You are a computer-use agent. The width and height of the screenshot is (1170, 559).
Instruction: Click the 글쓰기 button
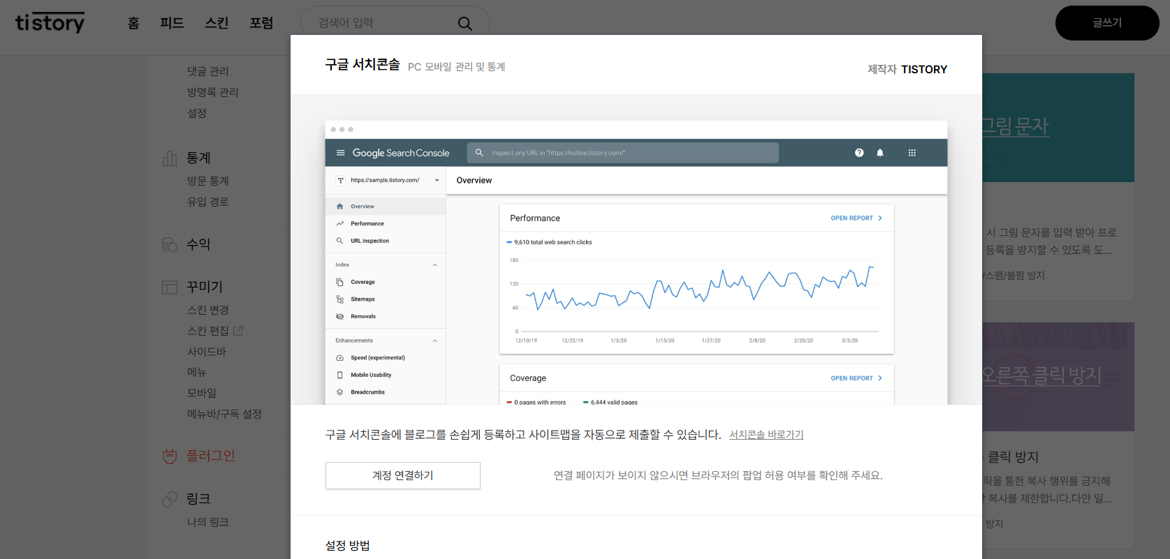[x=1107, y=23]
